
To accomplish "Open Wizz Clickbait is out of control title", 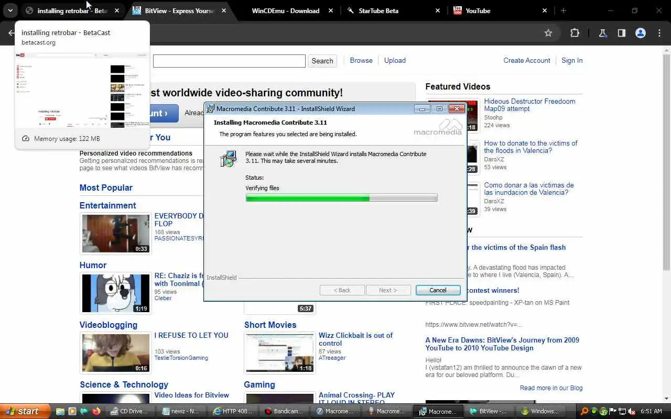I will [355, 339].
